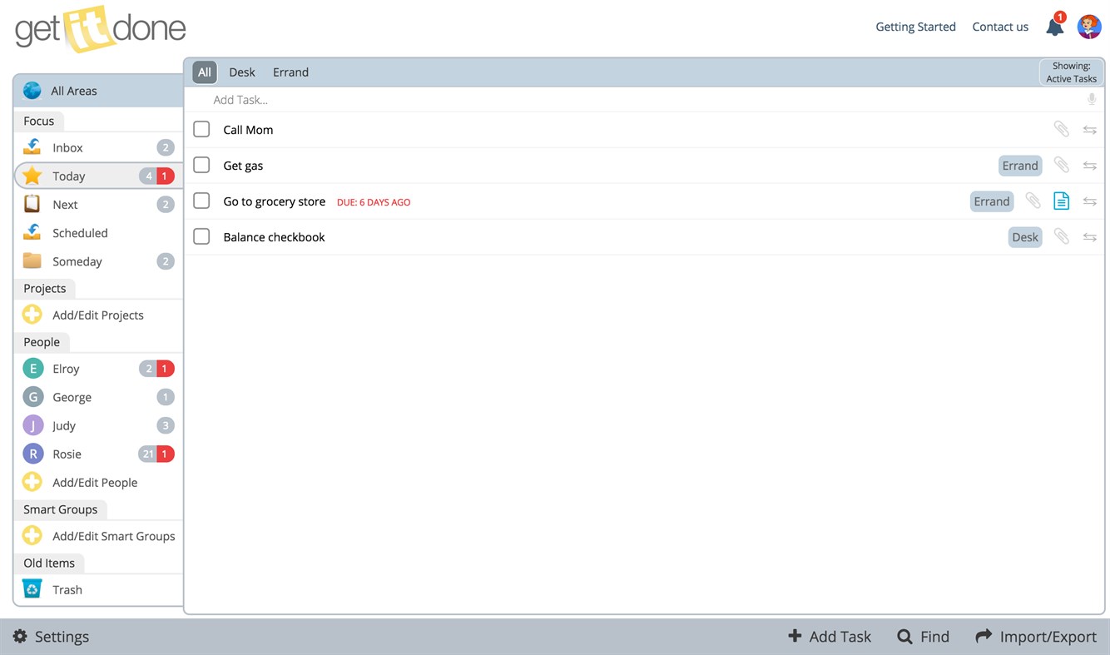Collapse the Focus section
This screenshot has height=655, width=1110.
(x=38, y=121)
